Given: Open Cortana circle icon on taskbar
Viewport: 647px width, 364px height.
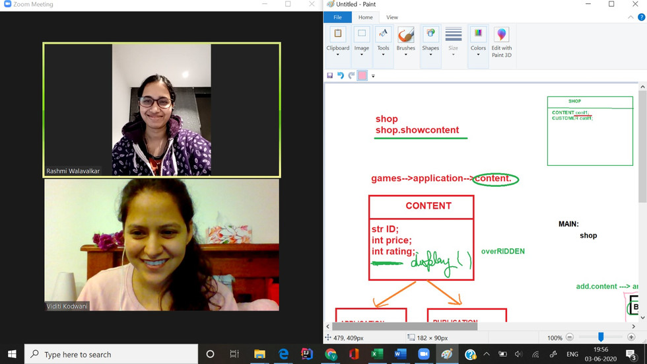Looking at the screenshot, I should [210, 354].
